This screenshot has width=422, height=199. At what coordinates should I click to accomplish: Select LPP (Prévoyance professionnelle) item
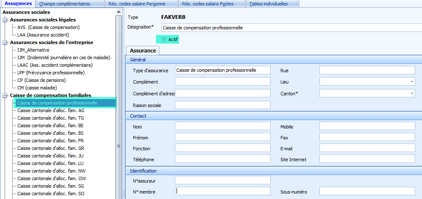click(x=51, y=73)
